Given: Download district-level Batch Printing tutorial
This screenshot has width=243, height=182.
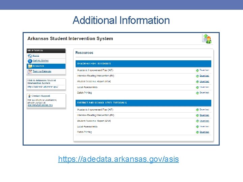Looking at the screenshot, I should (204, 132).
